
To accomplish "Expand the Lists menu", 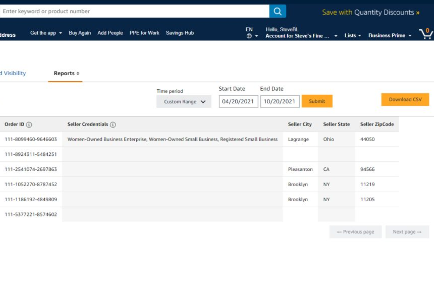I will 352,35.
